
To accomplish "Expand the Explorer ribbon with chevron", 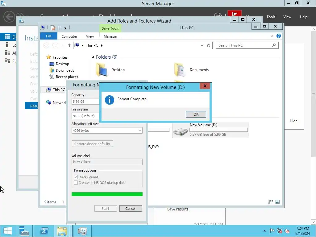I will point(272,36).
